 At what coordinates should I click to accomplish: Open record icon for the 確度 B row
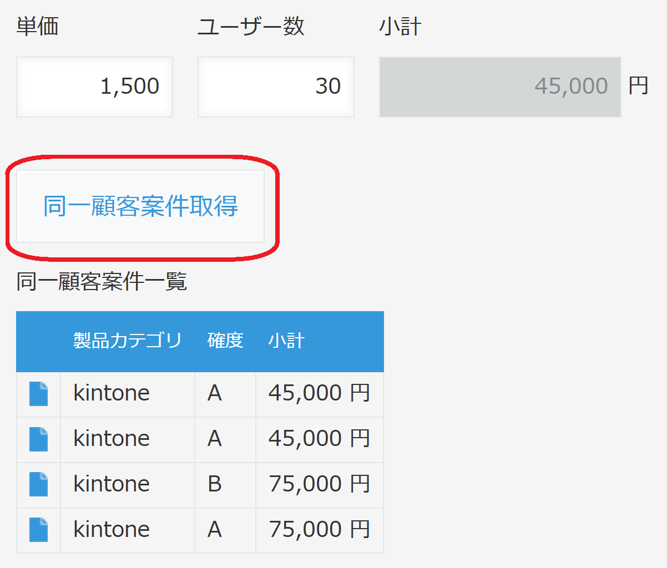38,484
